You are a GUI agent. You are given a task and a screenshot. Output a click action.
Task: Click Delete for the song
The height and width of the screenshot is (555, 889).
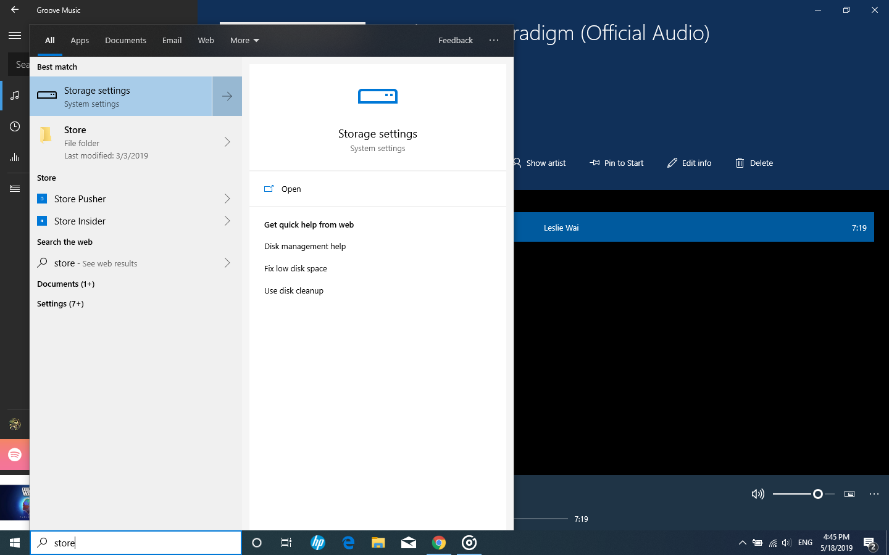(x=754, y=163)
